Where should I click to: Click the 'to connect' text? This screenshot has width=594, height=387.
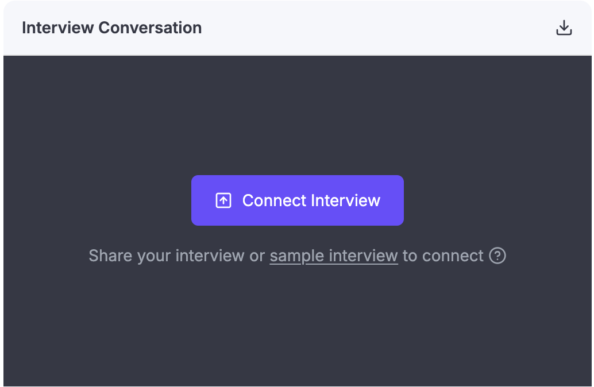coord(443,256)
